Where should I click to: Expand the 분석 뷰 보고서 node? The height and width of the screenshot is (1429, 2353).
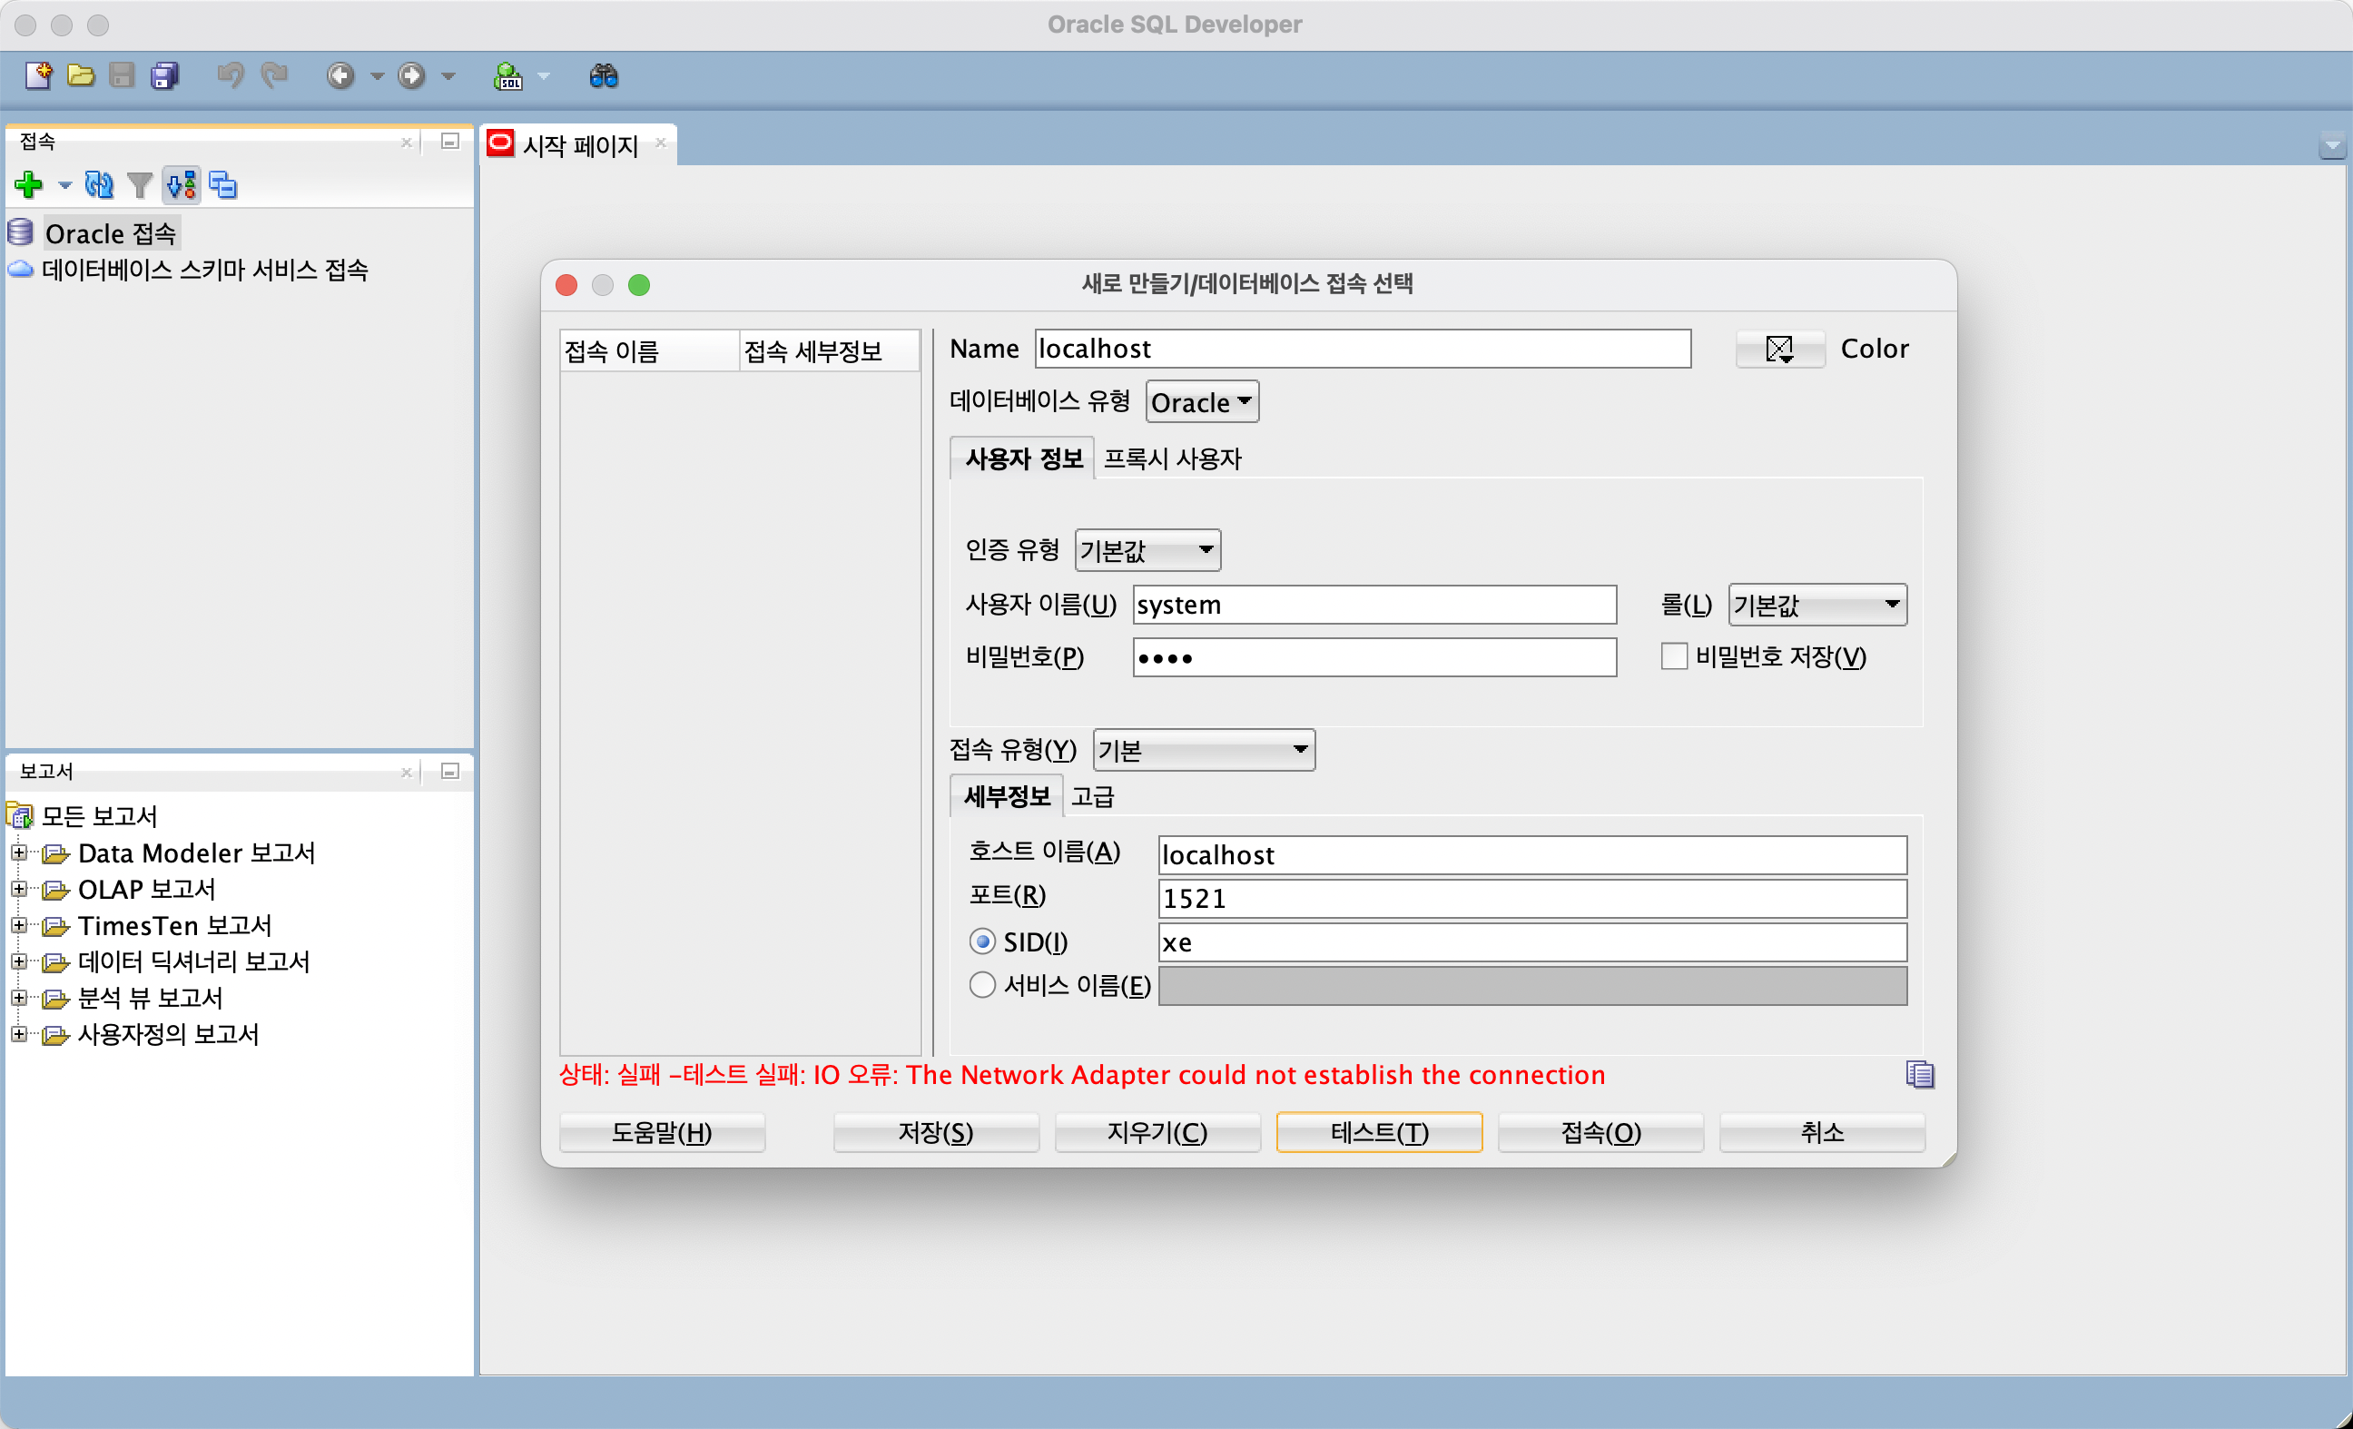click(x=18, y=997)
